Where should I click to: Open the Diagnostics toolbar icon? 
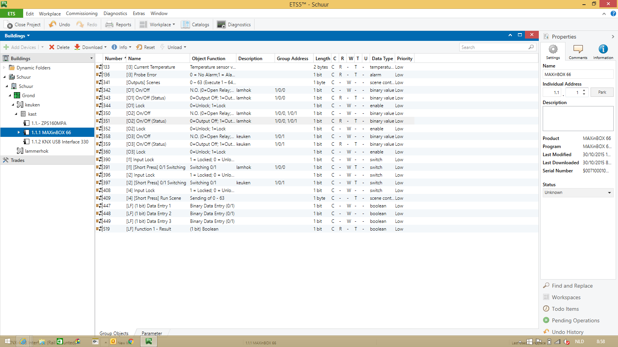coord(221,25)
